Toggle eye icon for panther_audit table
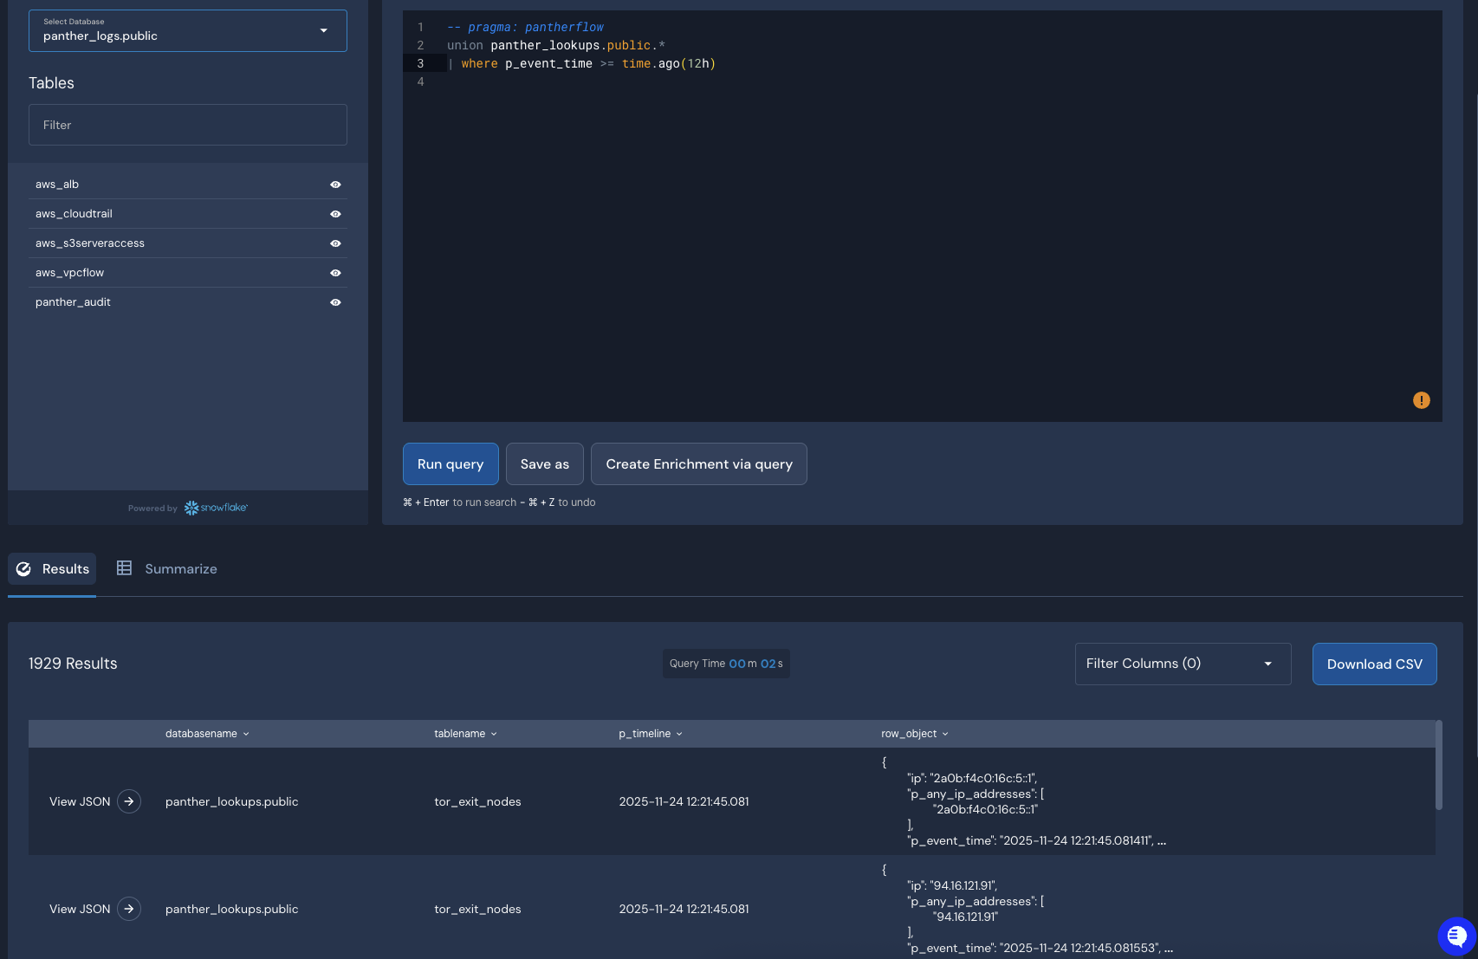This screenshot has width=1478, height=959. pyautogui.click(x=335, y=302)
